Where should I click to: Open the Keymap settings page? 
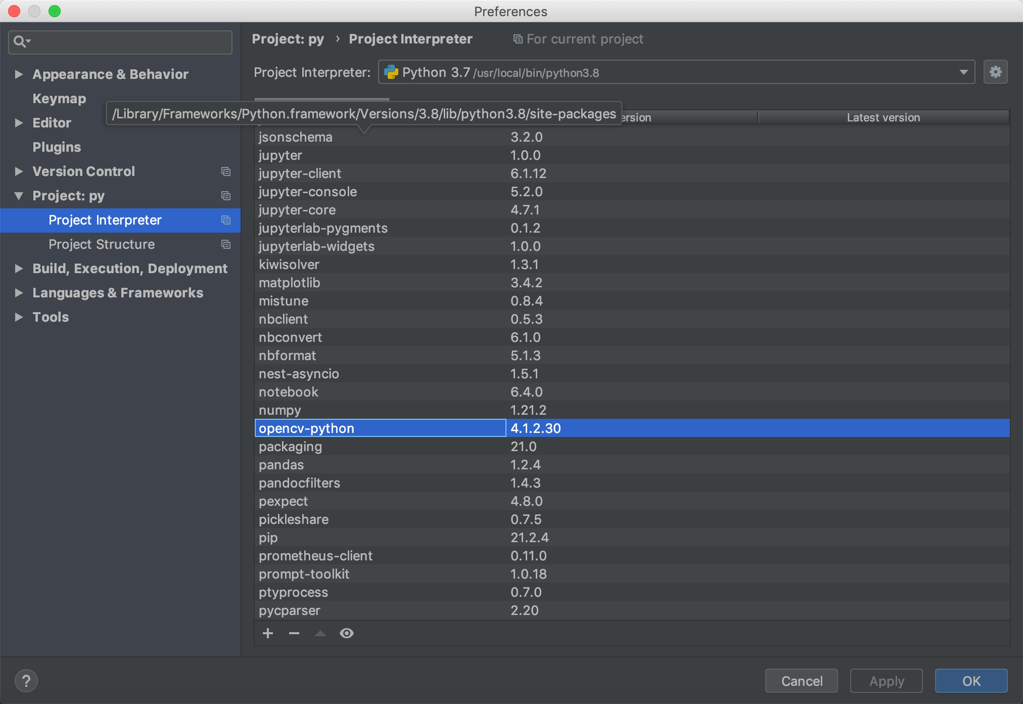(x=59, y=99)
